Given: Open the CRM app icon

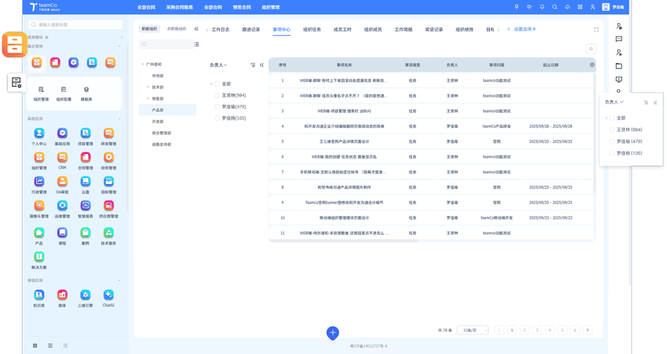Looking at the screenshot, I should [62, 157].
